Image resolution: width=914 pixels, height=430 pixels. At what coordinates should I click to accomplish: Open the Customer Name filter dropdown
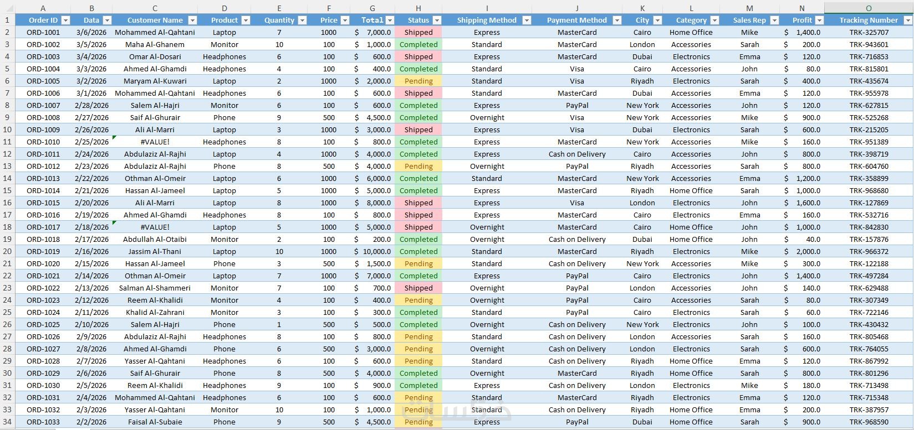point(192,20)
